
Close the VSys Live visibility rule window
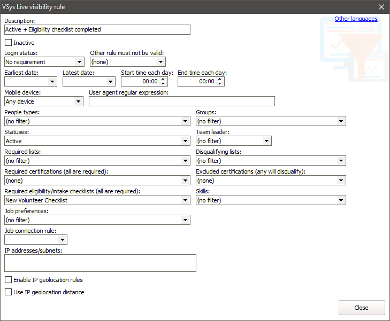point(381,7)
